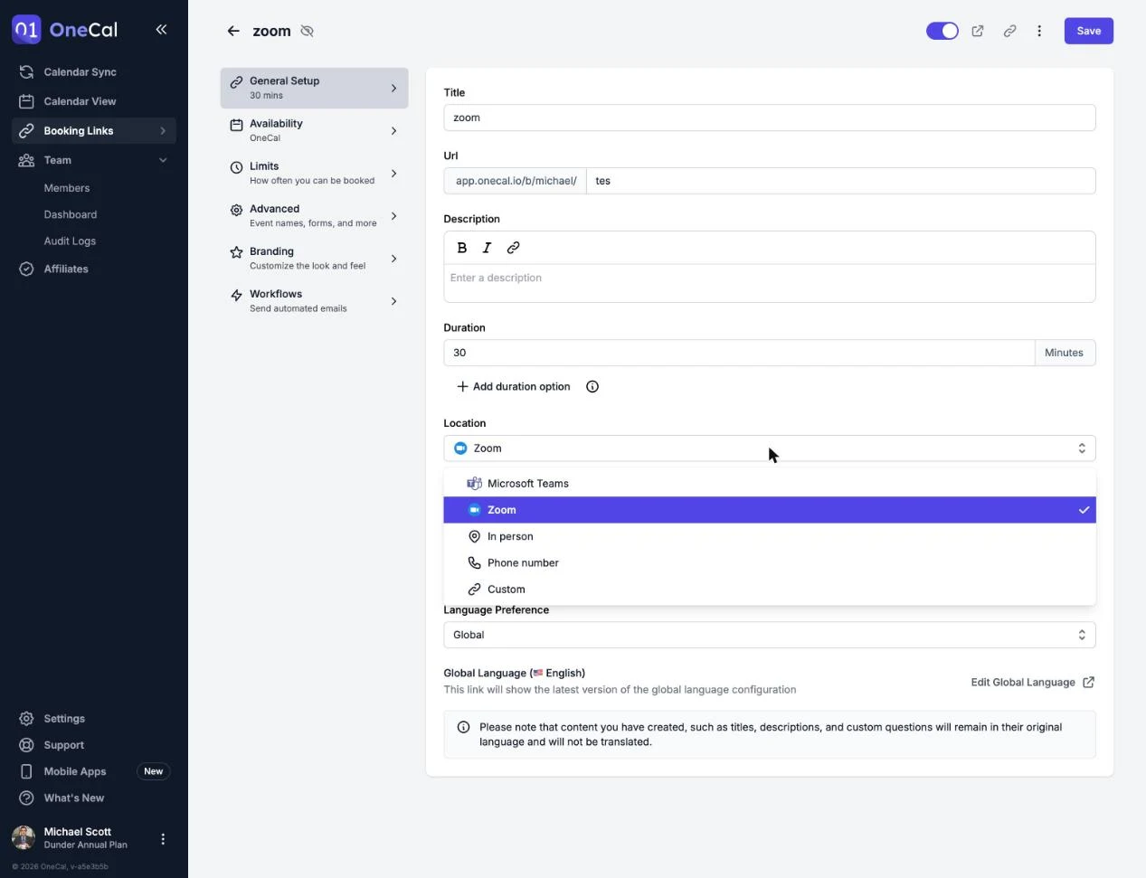Toggle italic in description editor
1146x878 pixels.
(x=487, y=248)
